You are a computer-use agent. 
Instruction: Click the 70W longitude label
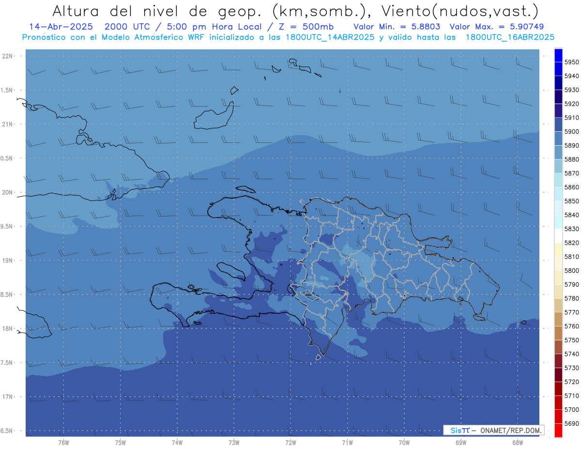click(404, 442)
